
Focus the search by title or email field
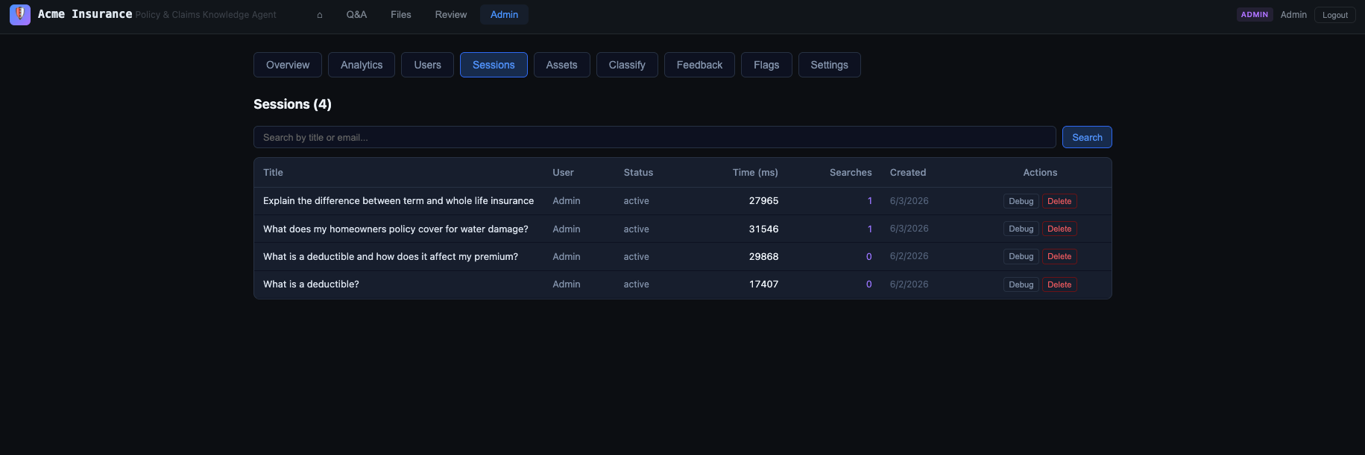coord(655,137)
